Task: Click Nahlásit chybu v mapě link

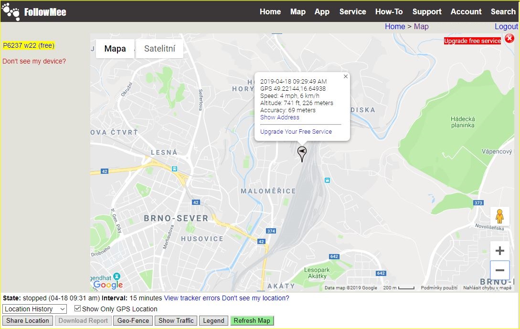Action: 487,288
